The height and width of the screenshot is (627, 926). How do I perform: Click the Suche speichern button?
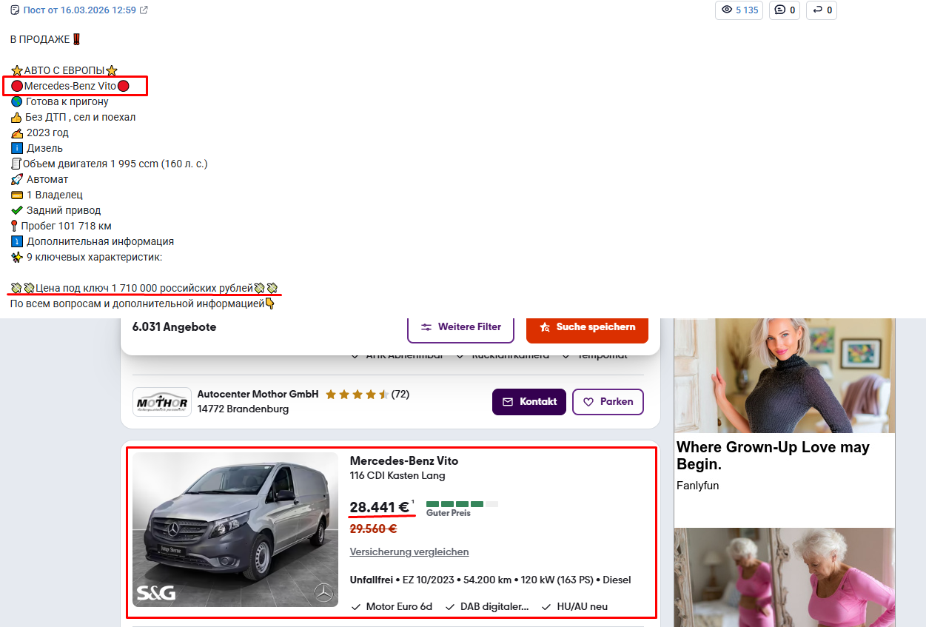click(x=587, y=327)
